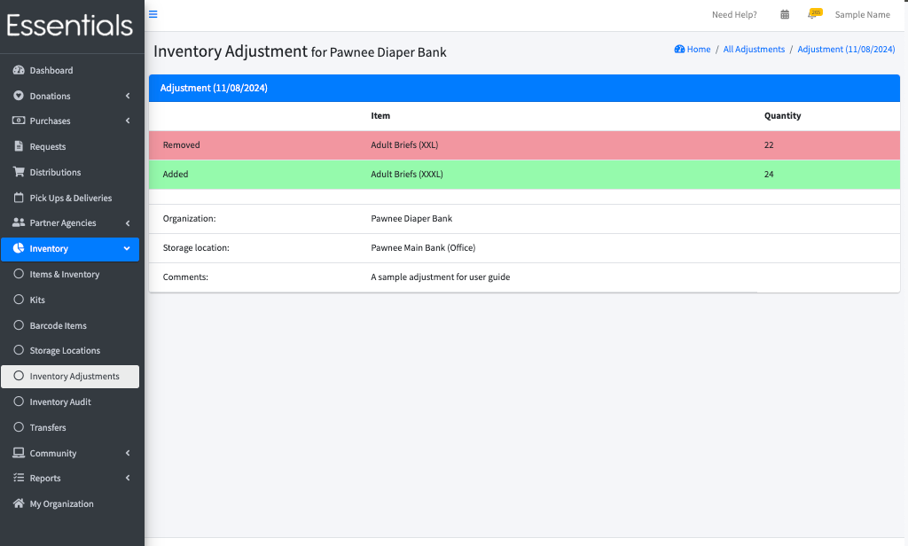Click the Inventory pie chart icon

click(x=19, y=248)
